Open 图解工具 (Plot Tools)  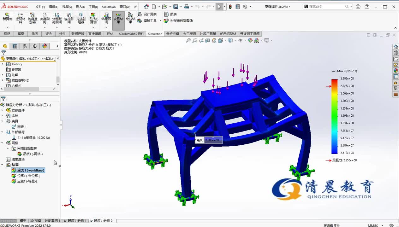pyautogui.click(x=147, y=20)
